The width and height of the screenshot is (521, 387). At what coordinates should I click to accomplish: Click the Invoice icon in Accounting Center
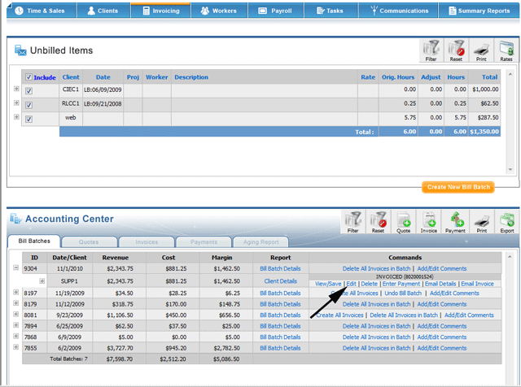coord(429,222)
